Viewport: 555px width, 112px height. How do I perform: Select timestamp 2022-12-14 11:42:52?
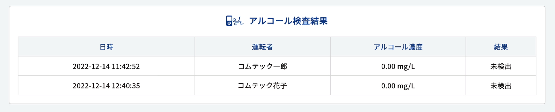tap(106, 66)
